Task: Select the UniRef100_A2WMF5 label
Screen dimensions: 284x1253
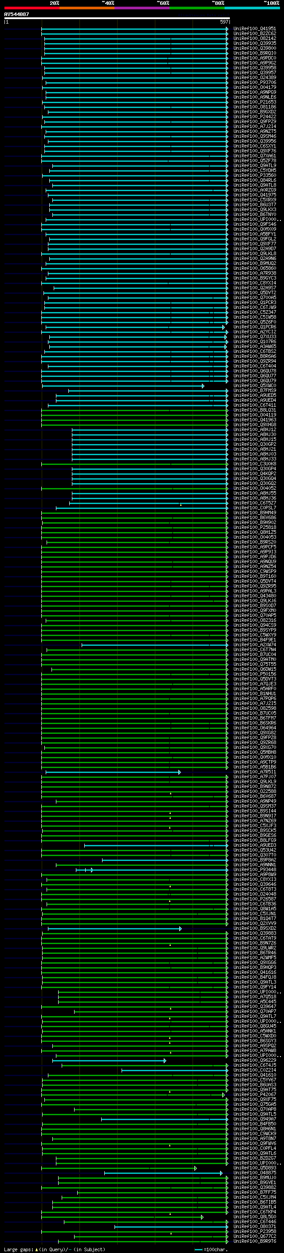Action: point(254,958)
